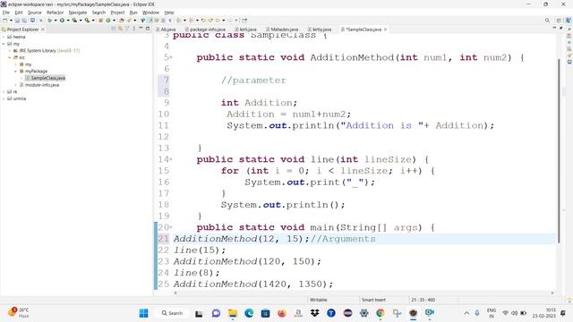Select the Java perspective icon at top right
Viewport: 573px width, 322px height.
[569, 21]
